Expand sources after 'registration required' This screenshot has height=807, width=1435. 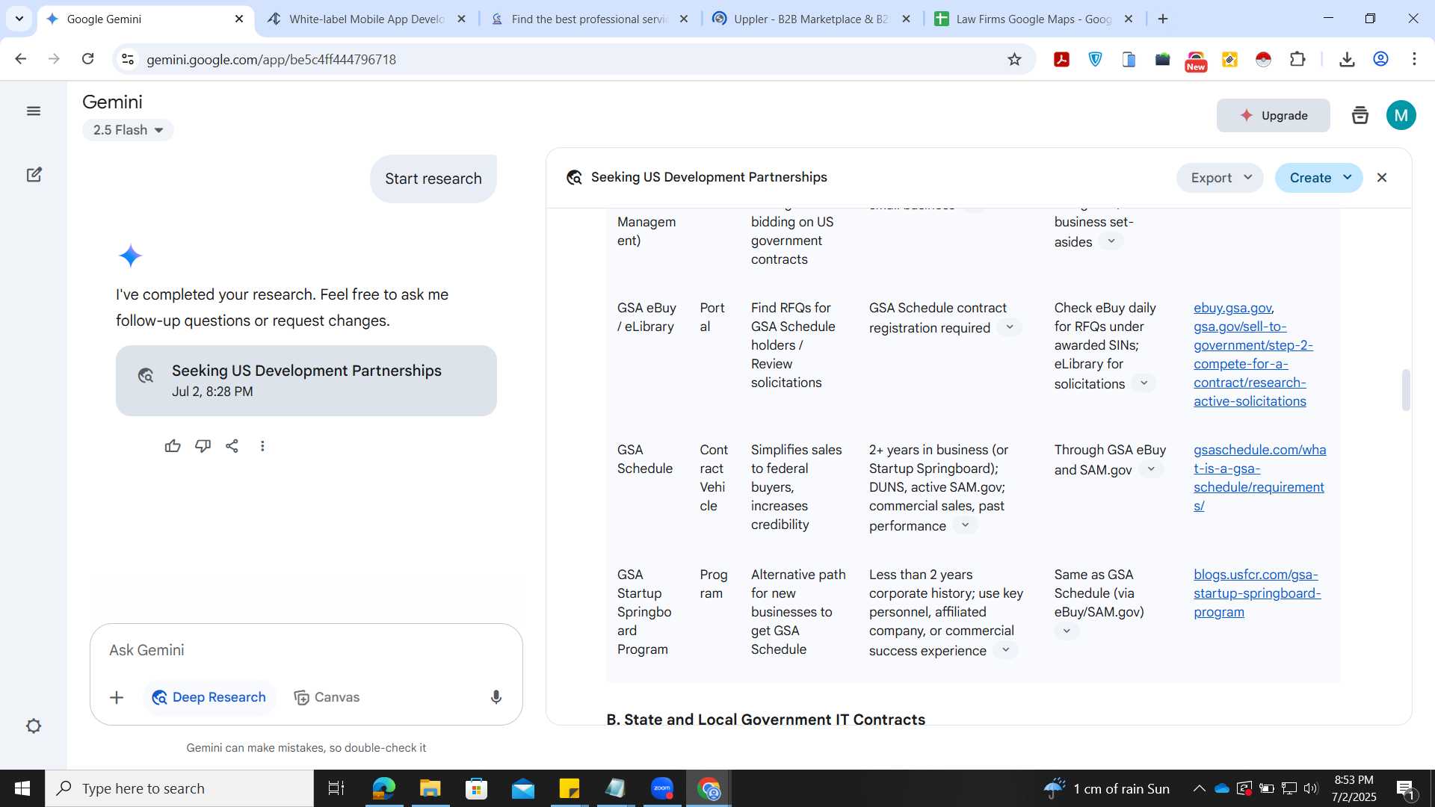(1009, 327)
